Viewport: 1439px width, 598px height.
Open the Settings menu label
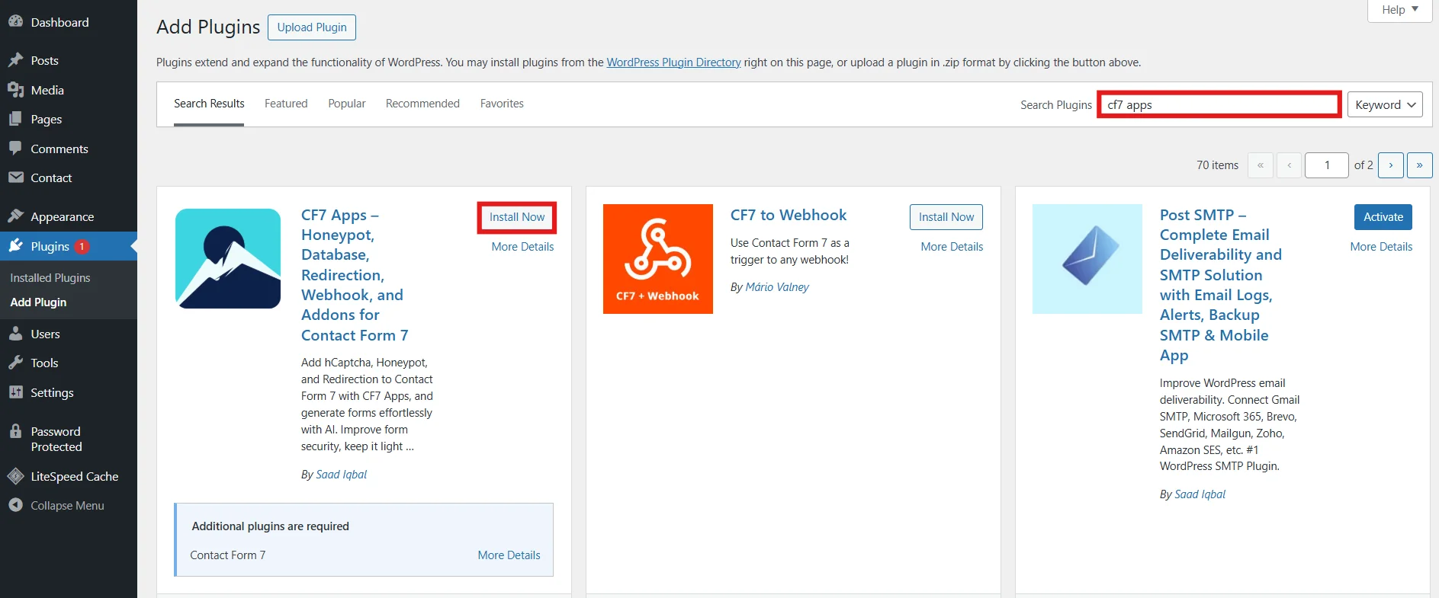52,392
